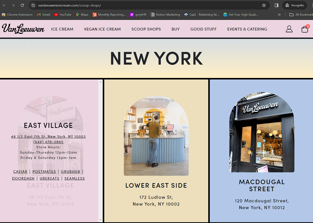313x223 pixels.
Task: Switch to the SCOOP SHOPS menu item
Action: tap(146, 29)
